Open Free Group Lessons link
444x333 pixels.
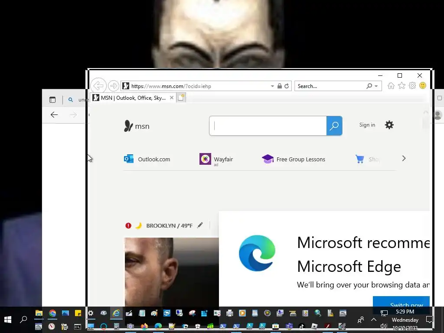click(294, 159)
